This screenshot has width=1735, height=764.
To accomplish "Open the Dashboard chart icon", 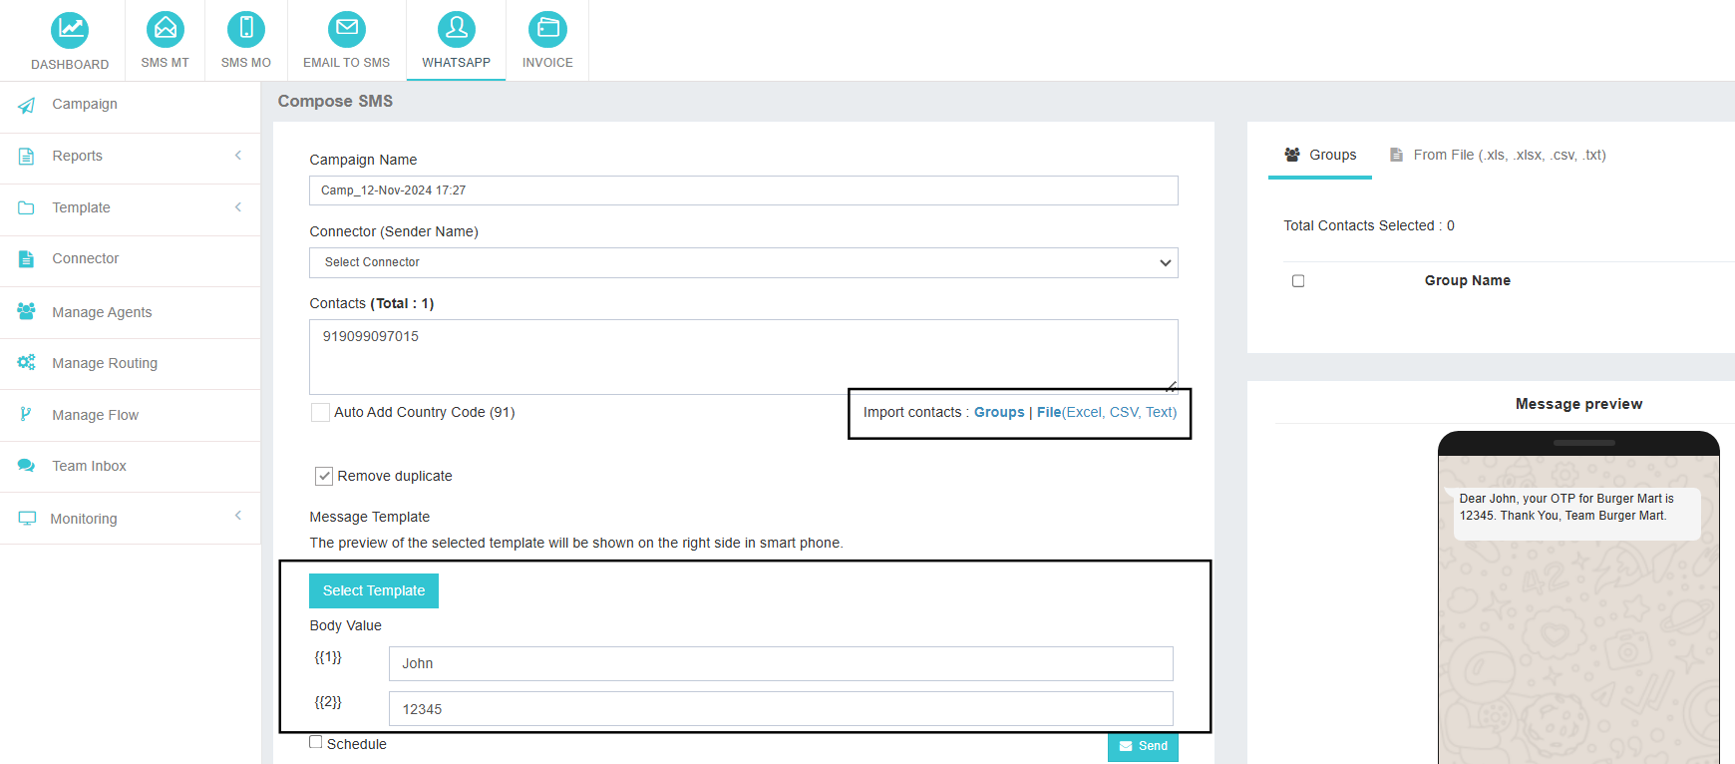I will [70, 30].
